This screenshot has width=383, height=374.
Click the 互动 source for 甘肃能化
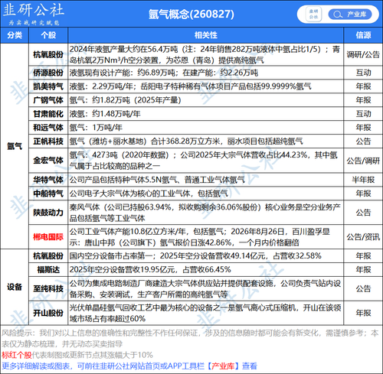point(363,114)
